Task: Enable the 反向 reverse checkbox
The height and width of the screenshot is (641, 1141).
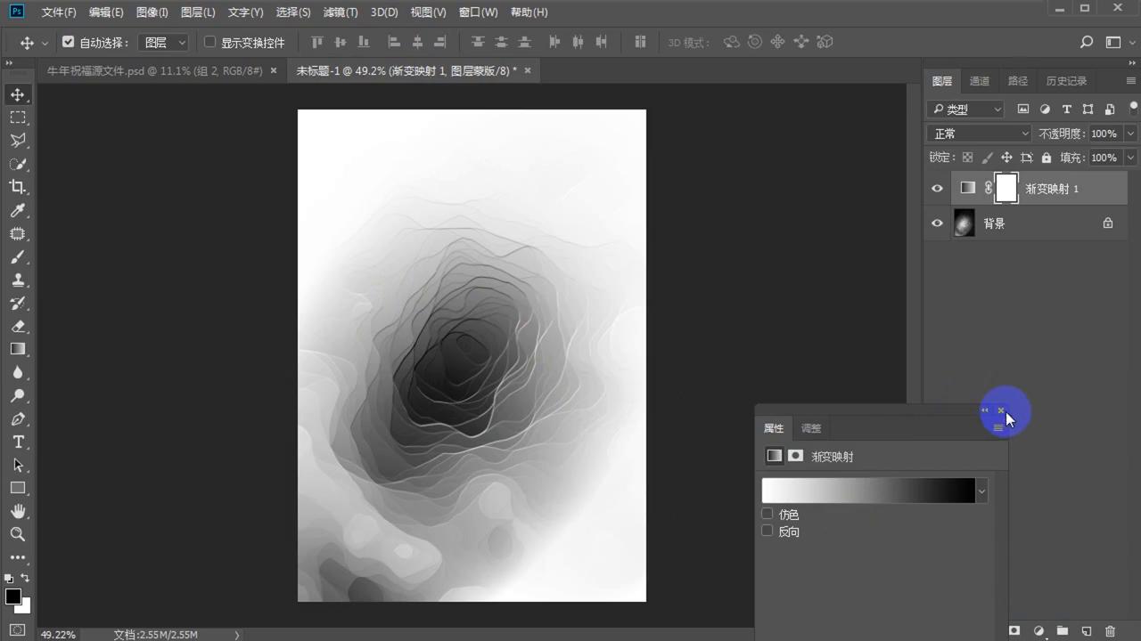Action: [x=768, y=531]
